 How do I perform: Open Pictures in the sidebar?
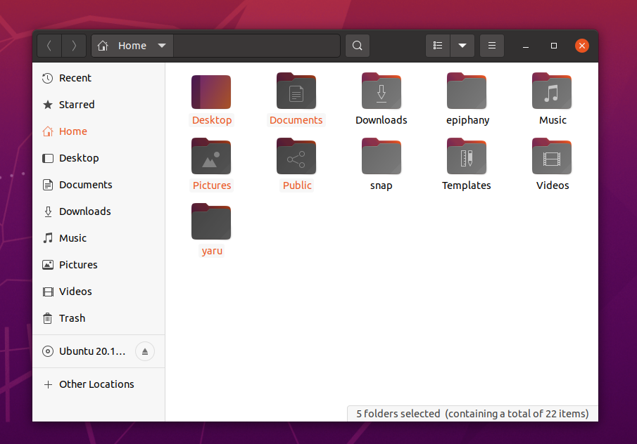pos(99,265)
